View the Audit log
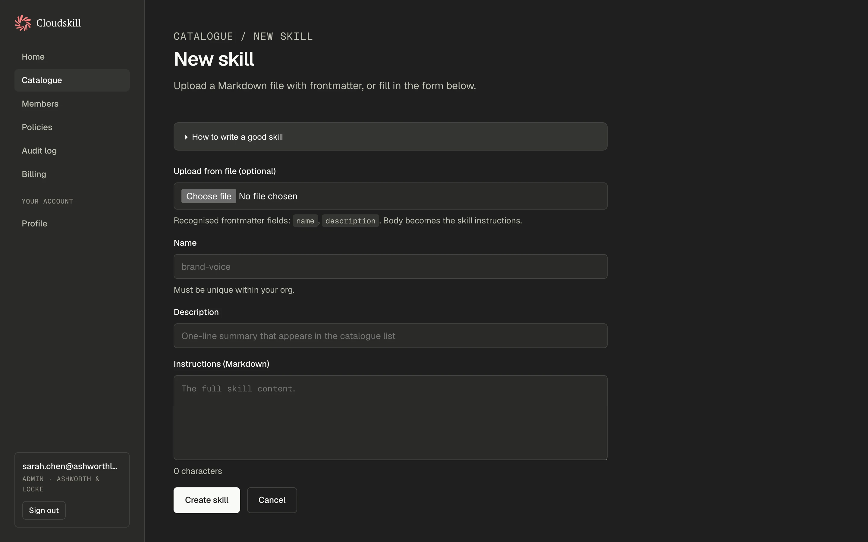The image size is (868, 542). (72, 151)
